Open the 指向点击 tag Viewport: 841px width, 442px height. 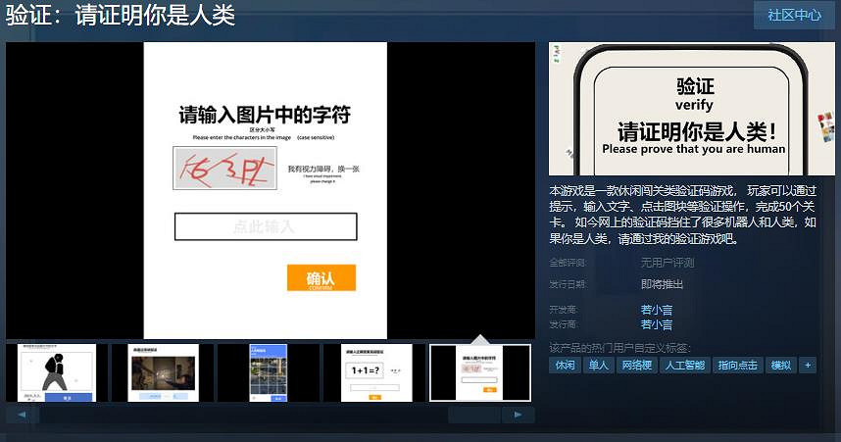pyautogui.click(x=737, y=366)
